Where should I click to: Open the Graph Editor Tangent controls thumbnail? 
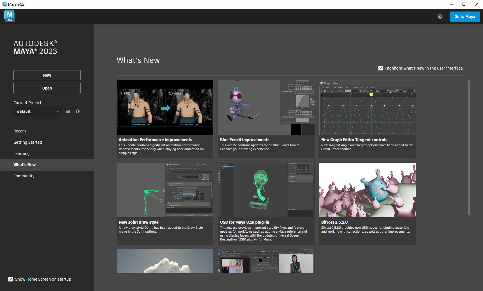[x=367, y=107]
